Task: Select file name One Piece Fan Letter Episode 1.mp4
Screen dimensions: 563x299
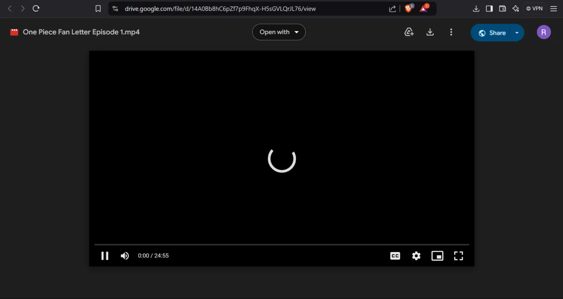Action: (81, 32)
